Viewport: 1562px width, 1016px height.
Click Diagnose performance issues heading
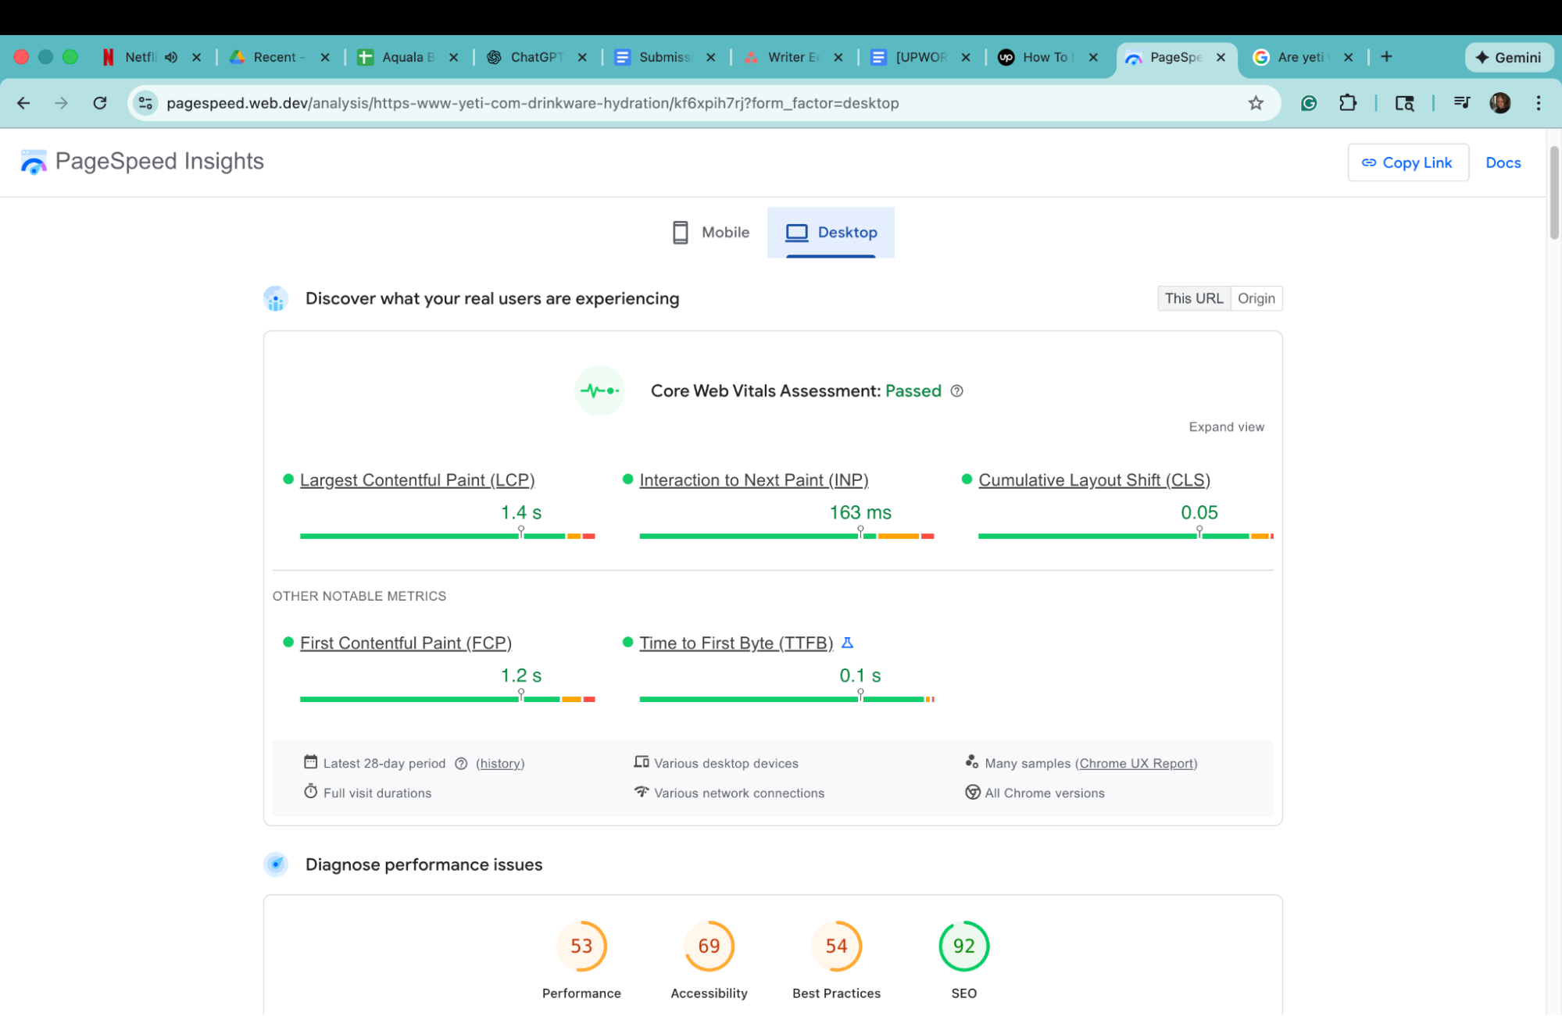click(424, 864)
